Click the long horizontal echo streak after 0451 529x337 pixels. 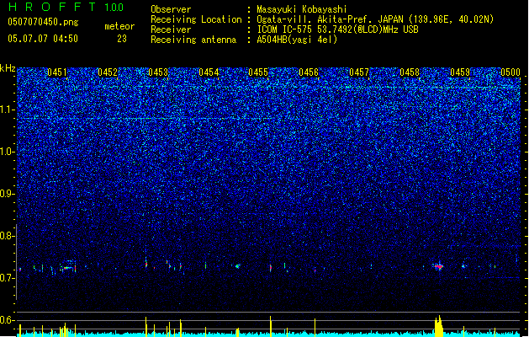68,268
